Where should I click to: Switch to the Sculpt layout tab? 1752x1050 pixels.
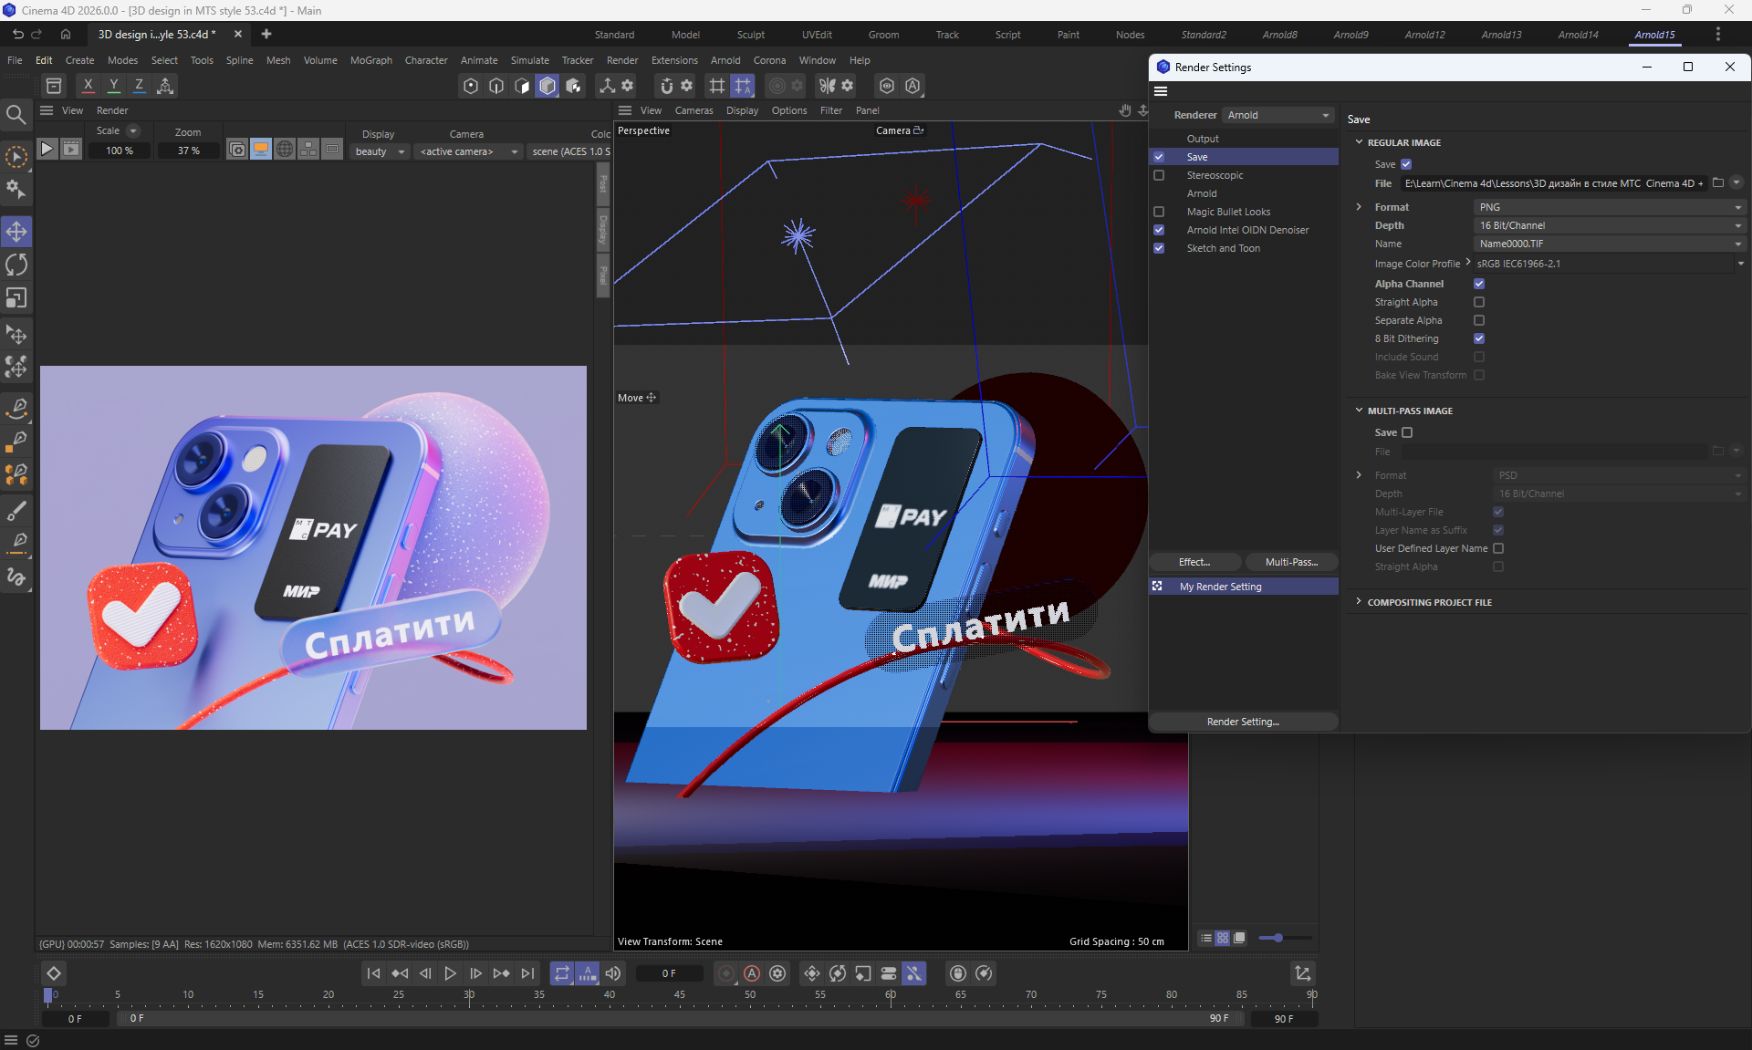pos(751,35)
